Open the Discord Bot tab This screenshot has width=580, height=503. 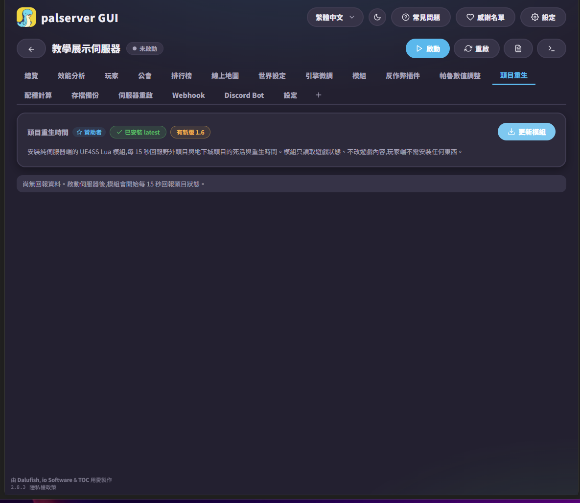coord(244,95)
